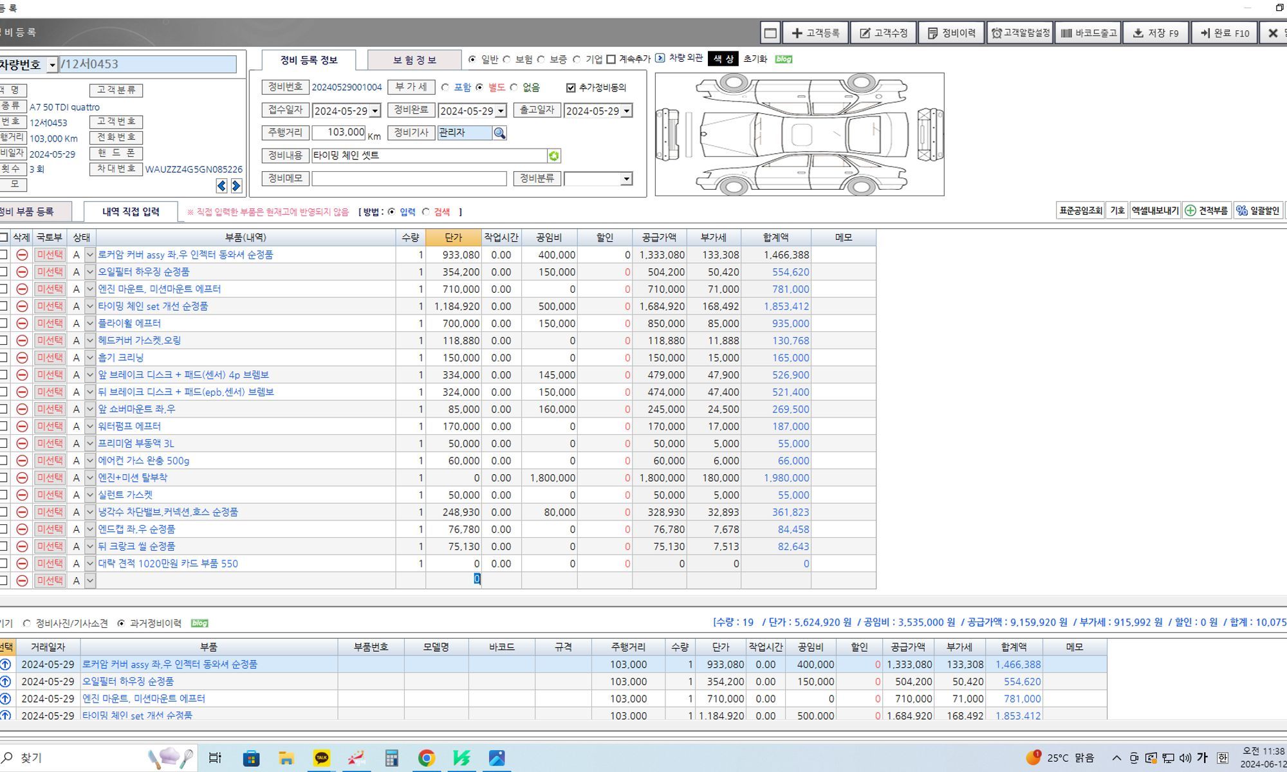Select 보험 radio option
This screenshot has height=772, width=1287.
507,59
